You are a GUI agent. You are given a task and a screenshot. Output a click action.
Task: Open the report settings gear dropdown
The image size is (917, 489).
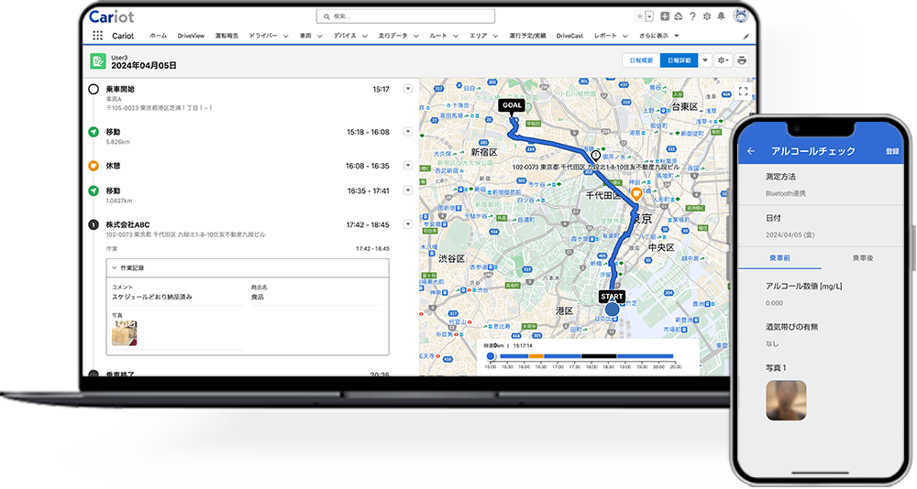click(x=724, y=60)
